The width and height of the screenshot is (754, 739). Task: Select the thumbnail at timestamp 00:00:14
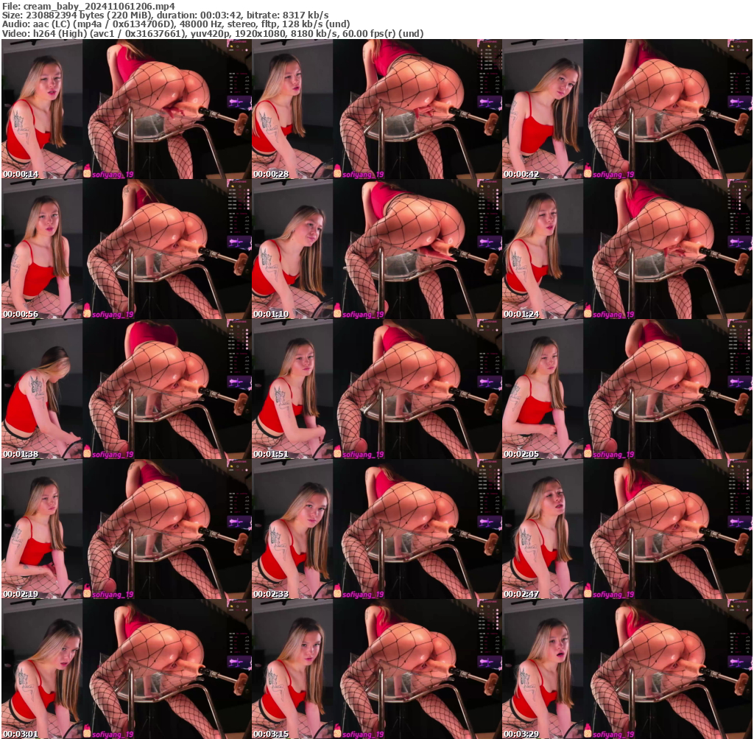tap(127, 109)
